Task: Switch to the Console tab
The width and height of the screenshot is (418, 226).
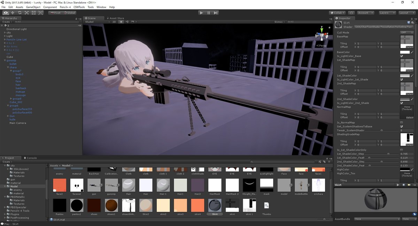Action: (x=30, y=158)
